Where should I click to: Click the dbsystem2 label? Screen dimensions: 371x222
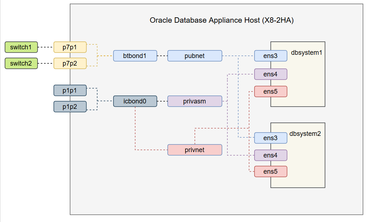[x=305, y=134]
